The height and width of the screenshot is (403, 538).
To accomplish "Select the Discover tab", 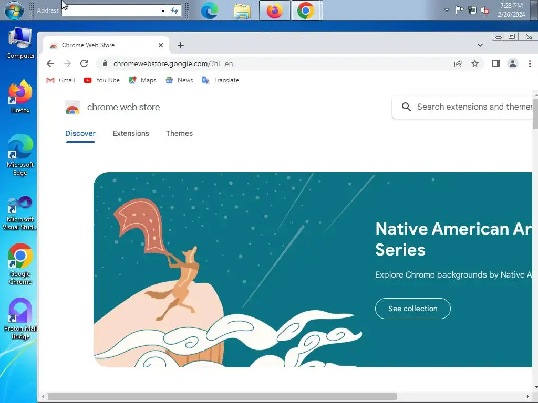I will [80, 134].
